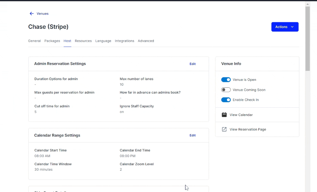The width and height of the screenshot is (317, 192).
Task: Open the Integrations tab
Action: [x=124, y=41]
